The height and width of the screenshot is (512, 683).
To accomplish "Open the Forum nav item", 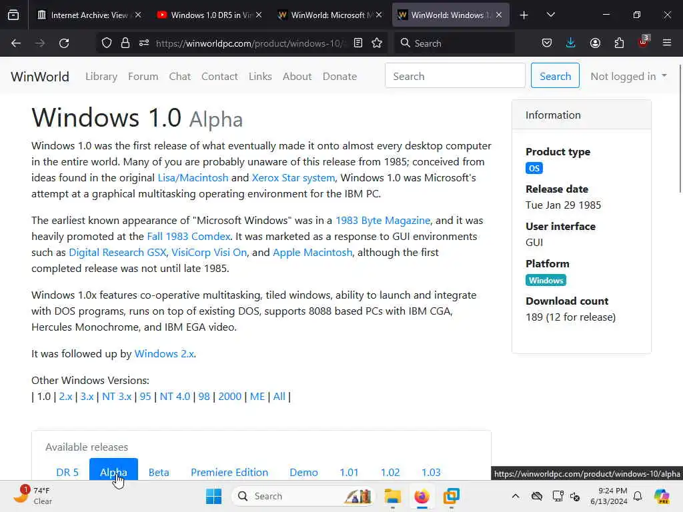I will [143, 76].
